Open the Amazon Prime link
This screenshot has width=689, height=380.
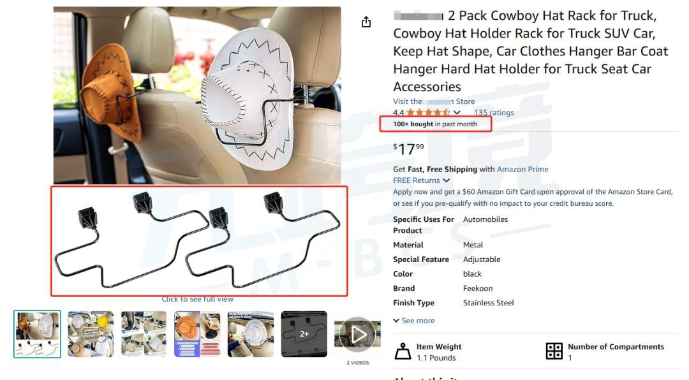[x=522, y=169]
